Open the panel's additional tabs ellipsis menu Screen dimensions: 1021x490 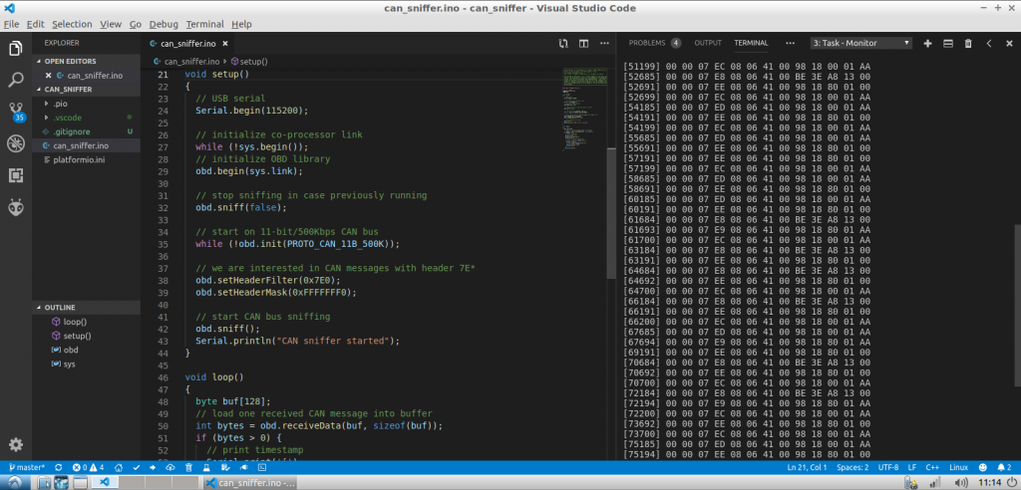pyautogui.click(x=790, y=43)
